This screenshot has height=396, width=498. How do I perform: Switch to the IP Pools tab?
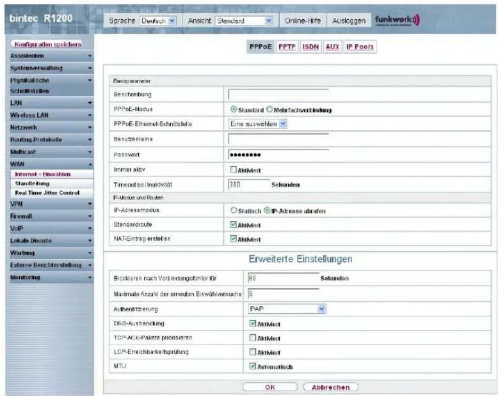tap(360, 47)
